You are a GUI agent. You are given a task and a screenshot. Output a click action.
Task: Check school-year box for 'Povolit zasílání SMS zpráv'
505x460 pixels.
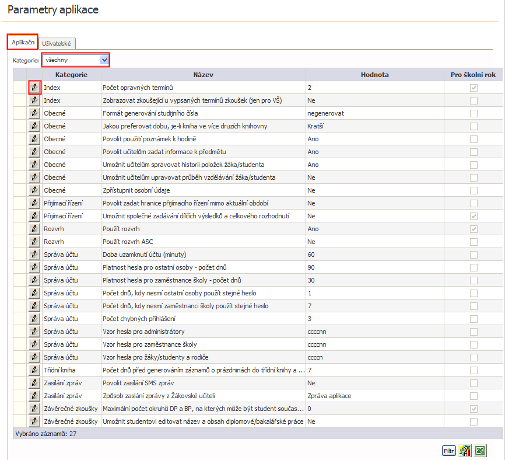474,383
